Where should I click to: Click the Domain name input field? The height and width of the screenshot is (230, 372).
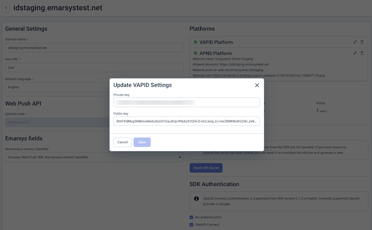[94, 48]
